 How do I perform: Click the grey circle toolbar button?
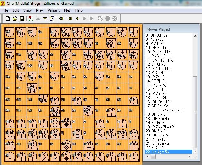pyautogui.click(x=107, y=19)
